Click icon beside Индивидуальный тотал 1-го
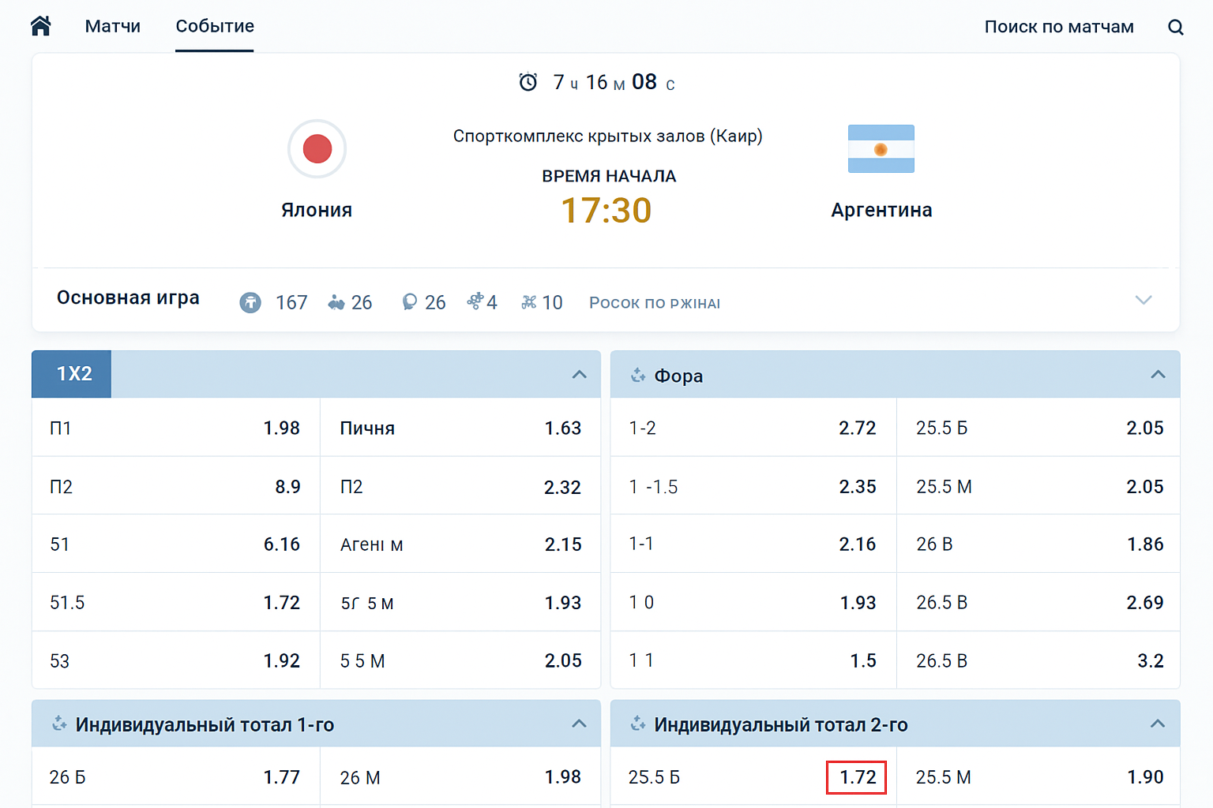The height and width of the screenshot is (808, 1213). tap(59, 724)
